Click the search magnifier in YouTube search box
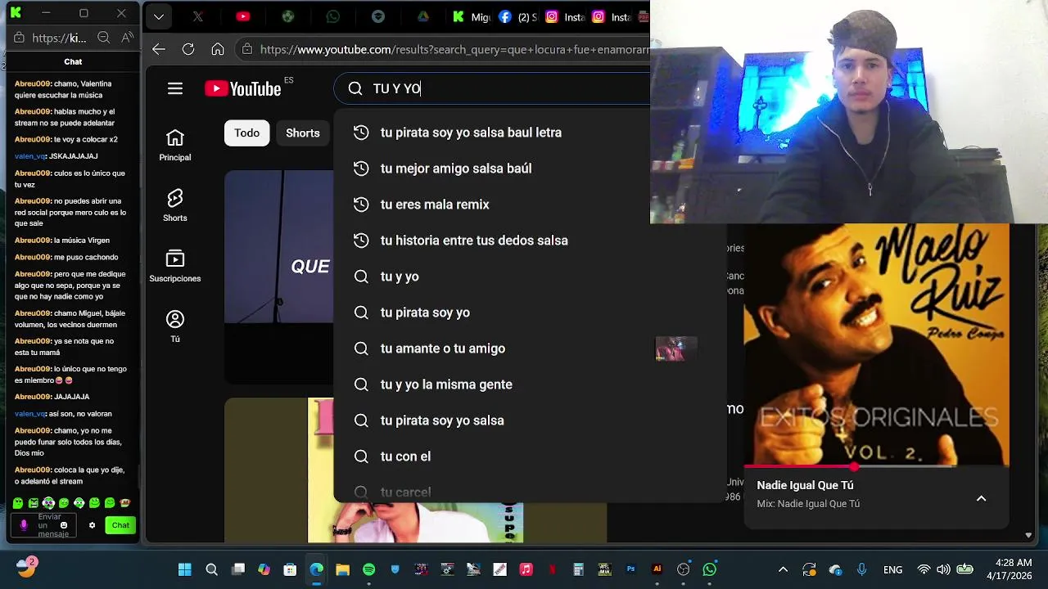This screenshot has height=589, width=1048. click(355, 88)
